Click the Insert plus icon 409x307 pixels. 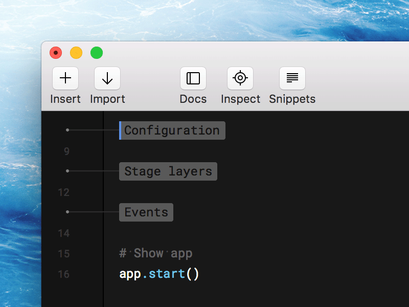[x=65, y=78]
